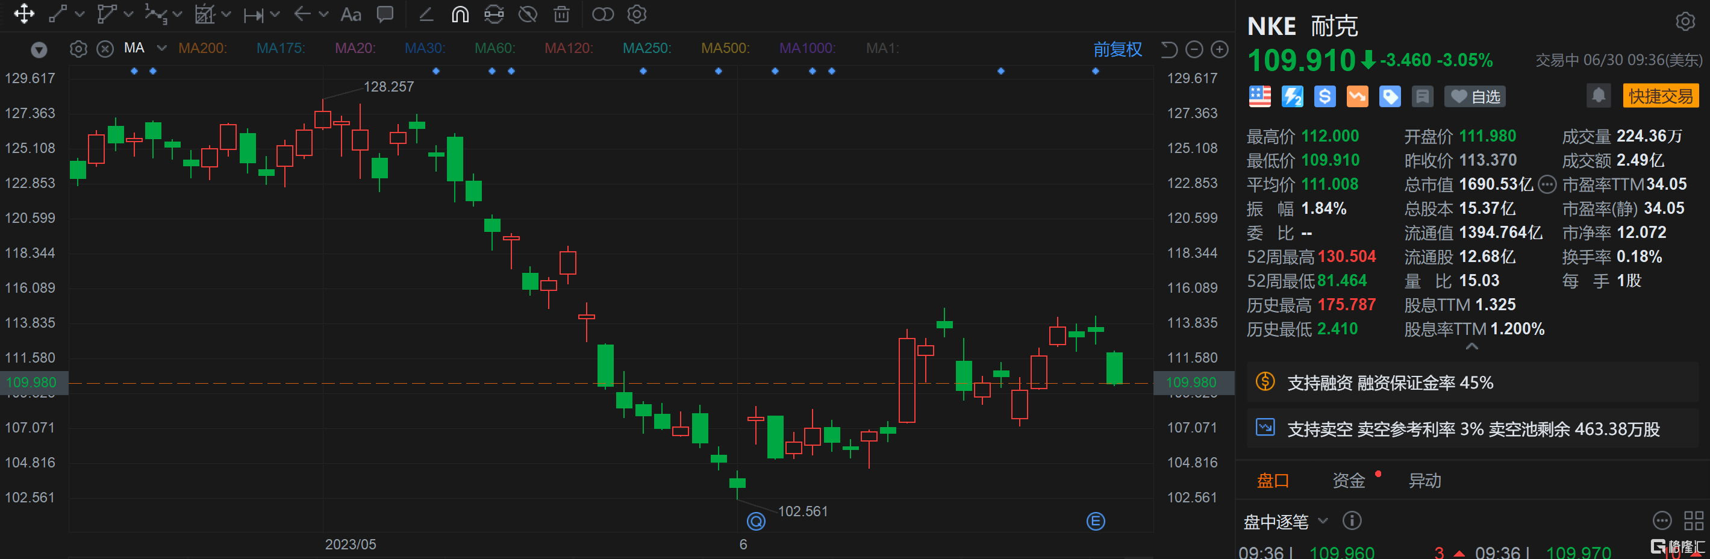Image resolution: width=1710 pixels, height=559 pixels.
Task: Expand the line tool options chevron
Action: (x=80, y=14)
